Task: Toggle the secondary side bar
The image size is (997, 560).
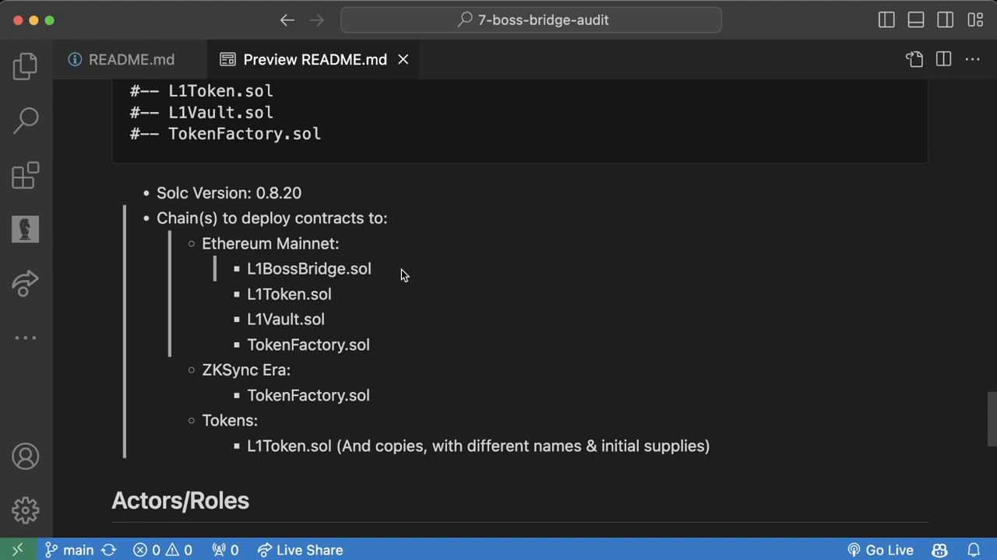Action: (946, 20)
